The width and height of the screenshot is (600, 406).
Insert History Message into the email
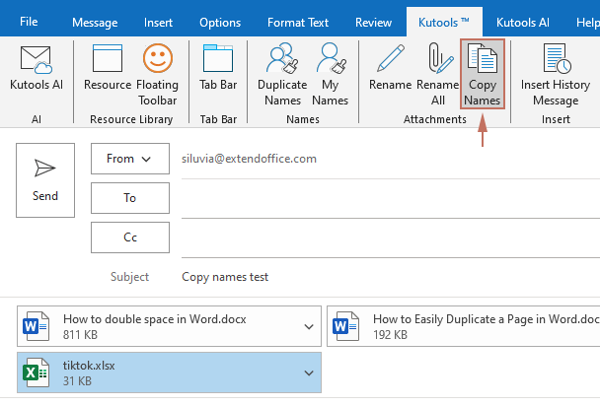[556, 75]
